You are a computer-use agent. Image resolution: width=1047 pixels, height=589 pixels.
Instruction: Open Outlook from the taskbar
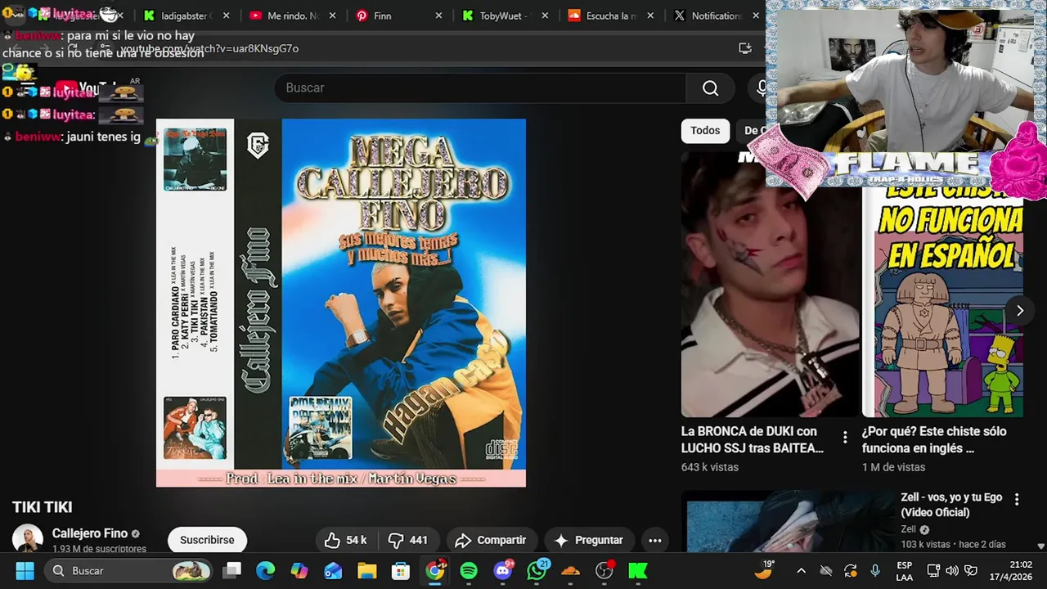coord(333,570)
